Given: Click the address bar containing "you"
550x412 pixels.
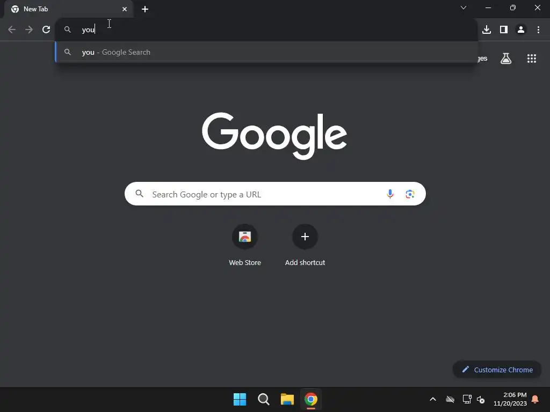Looking at the screenshot, I should [266, 30].
